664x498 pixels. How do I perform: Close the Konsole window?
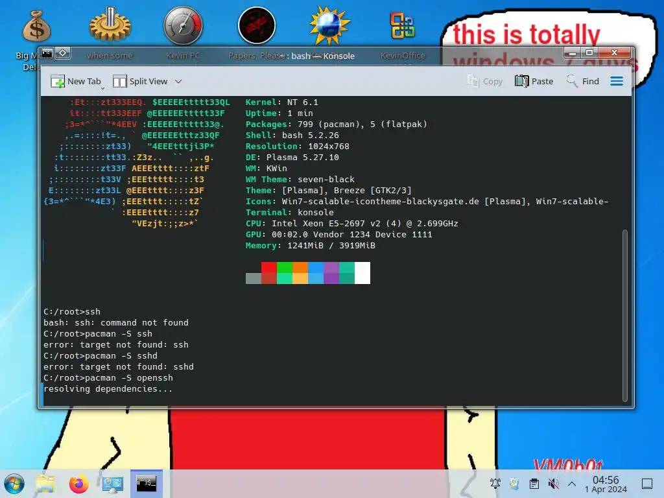(x=615, y=53)
